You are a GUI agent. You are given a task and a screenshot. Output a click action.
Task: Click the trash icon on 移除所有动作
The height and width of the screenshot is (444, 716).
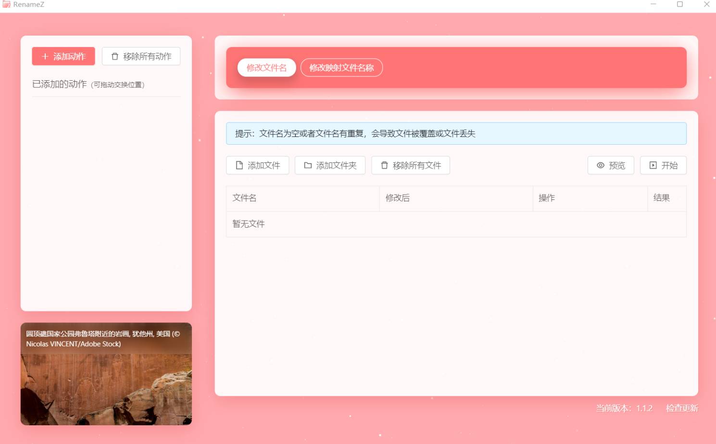(x=115, y=57)
